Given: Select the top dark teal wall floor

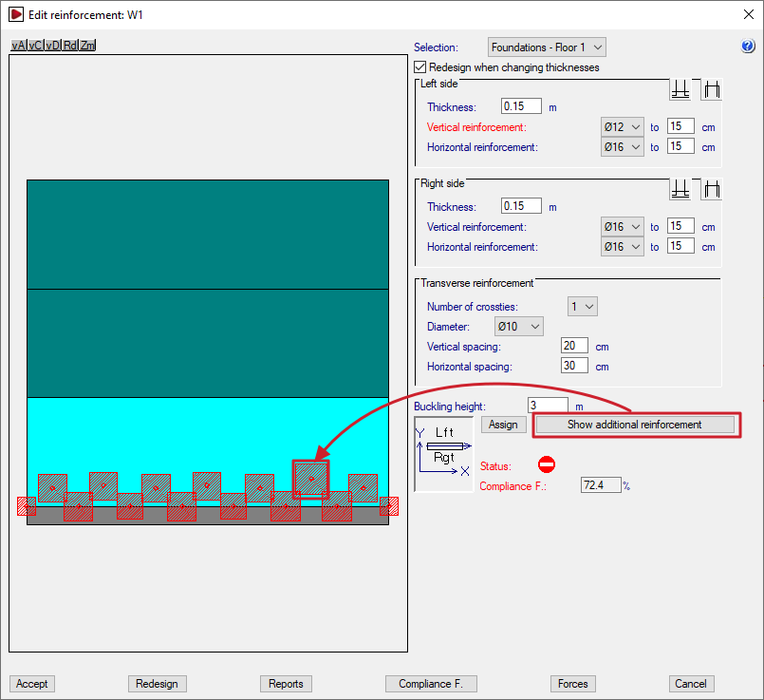Looking at the screenshot, I should [208, 235].
